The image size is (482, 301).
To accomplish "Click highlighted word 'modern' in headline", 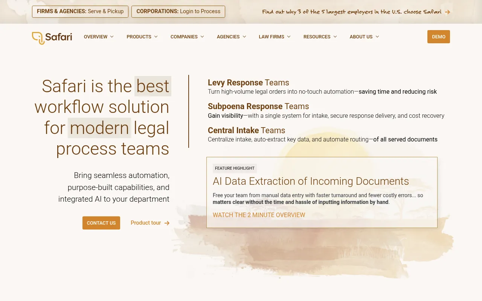I will pyautogui.click(x=99, y=128).
